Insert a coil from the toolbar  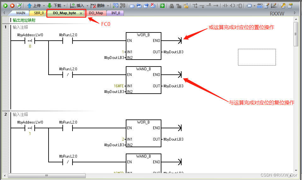(x=232, y=6)
